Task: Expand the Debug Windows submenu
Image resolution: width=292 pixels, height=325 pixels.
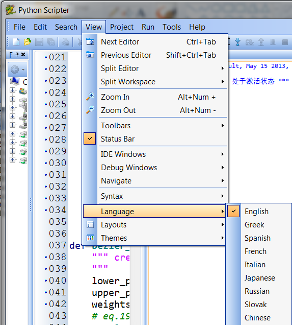Action: (155, 168)
